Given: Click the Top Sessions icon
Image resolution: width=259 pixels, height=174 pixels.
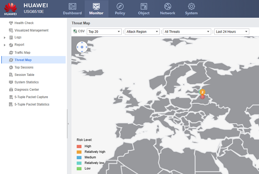Looking at the screenshot, I should [11, 67].
